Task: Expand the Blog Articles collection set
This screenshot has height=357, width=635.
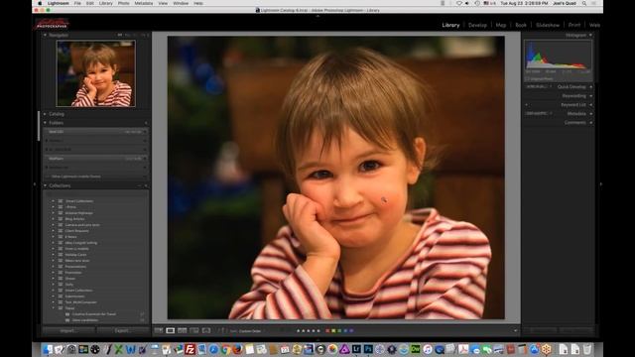Action: pos(53,219)
